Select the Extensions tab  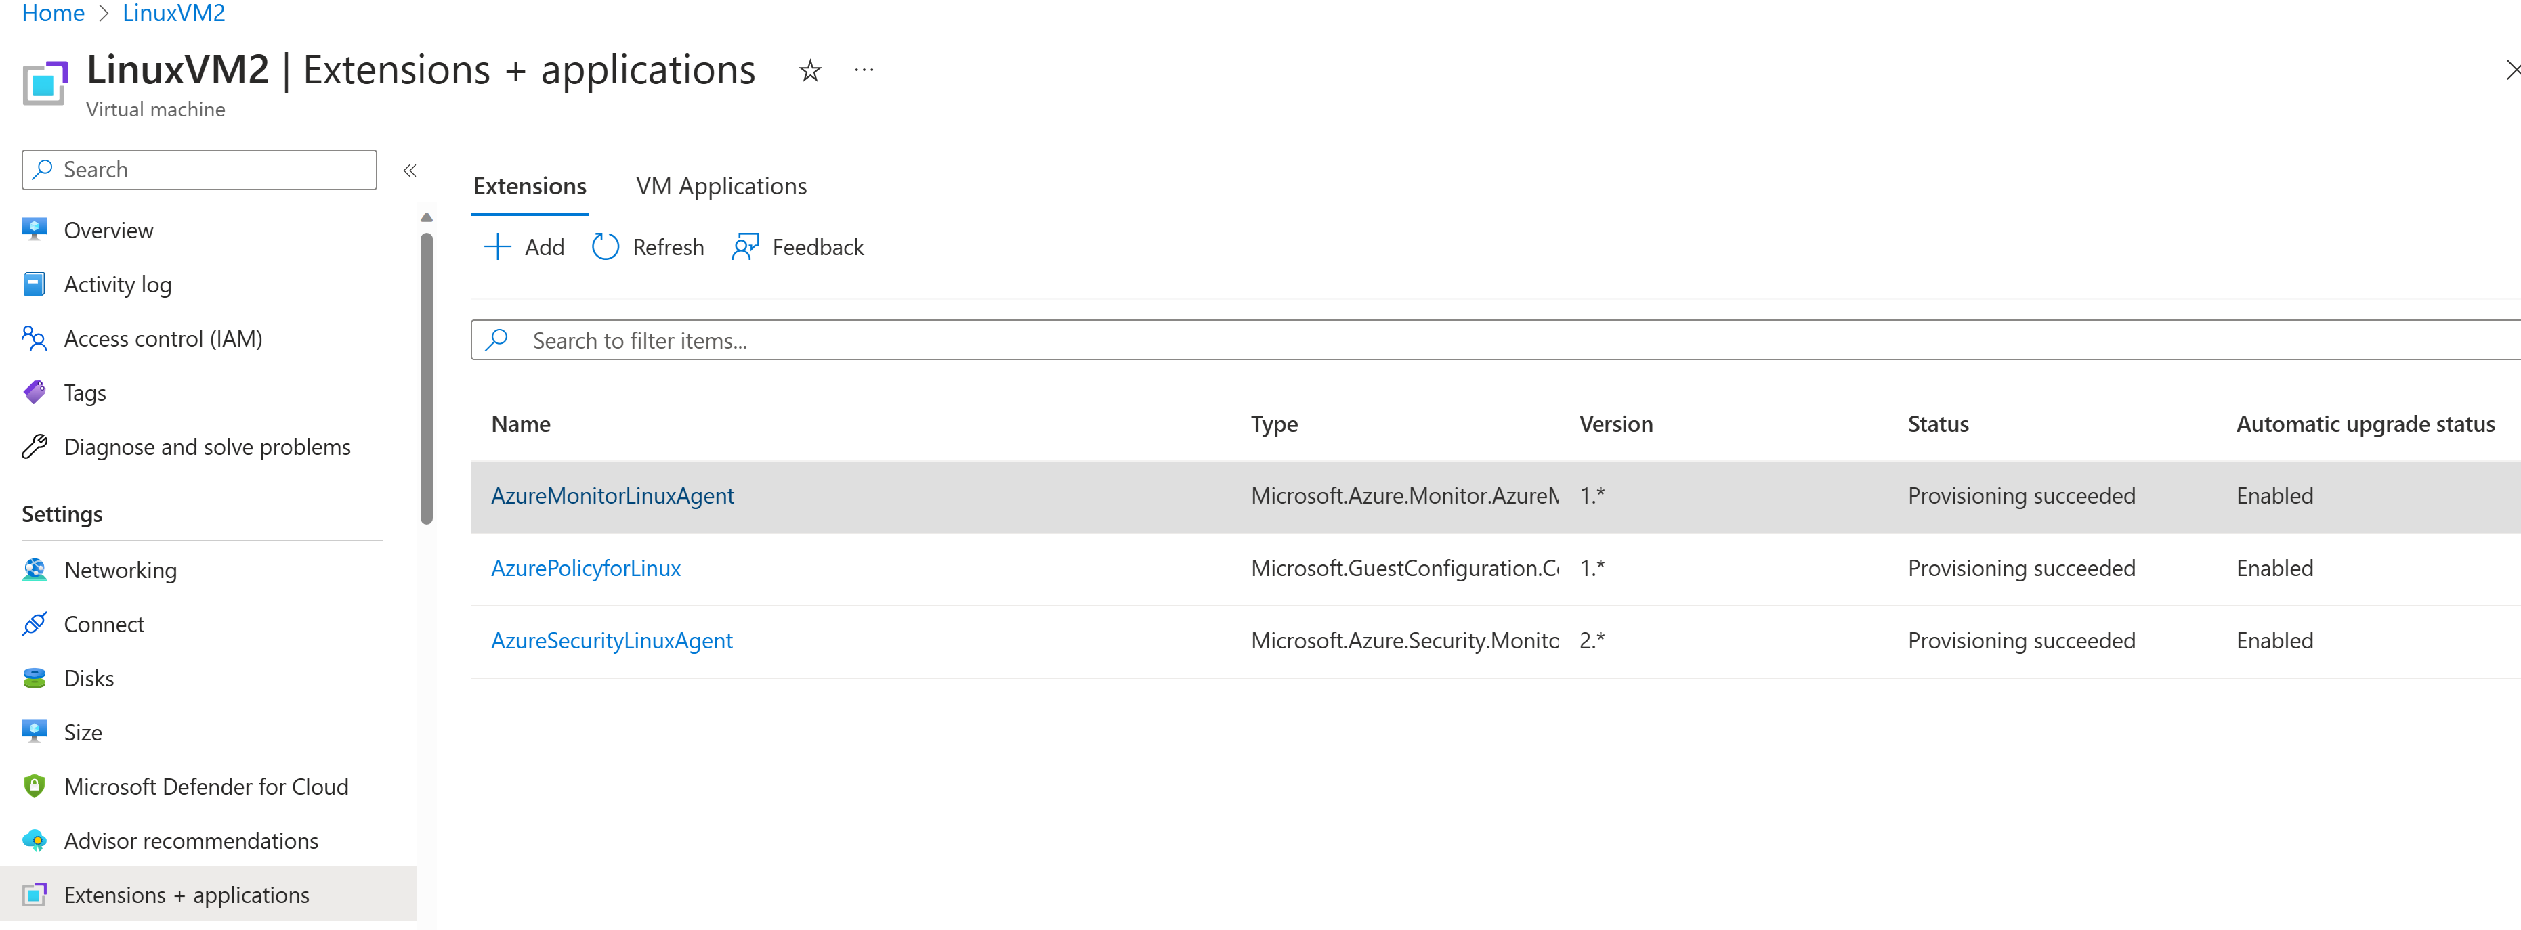tap(530, 186)
